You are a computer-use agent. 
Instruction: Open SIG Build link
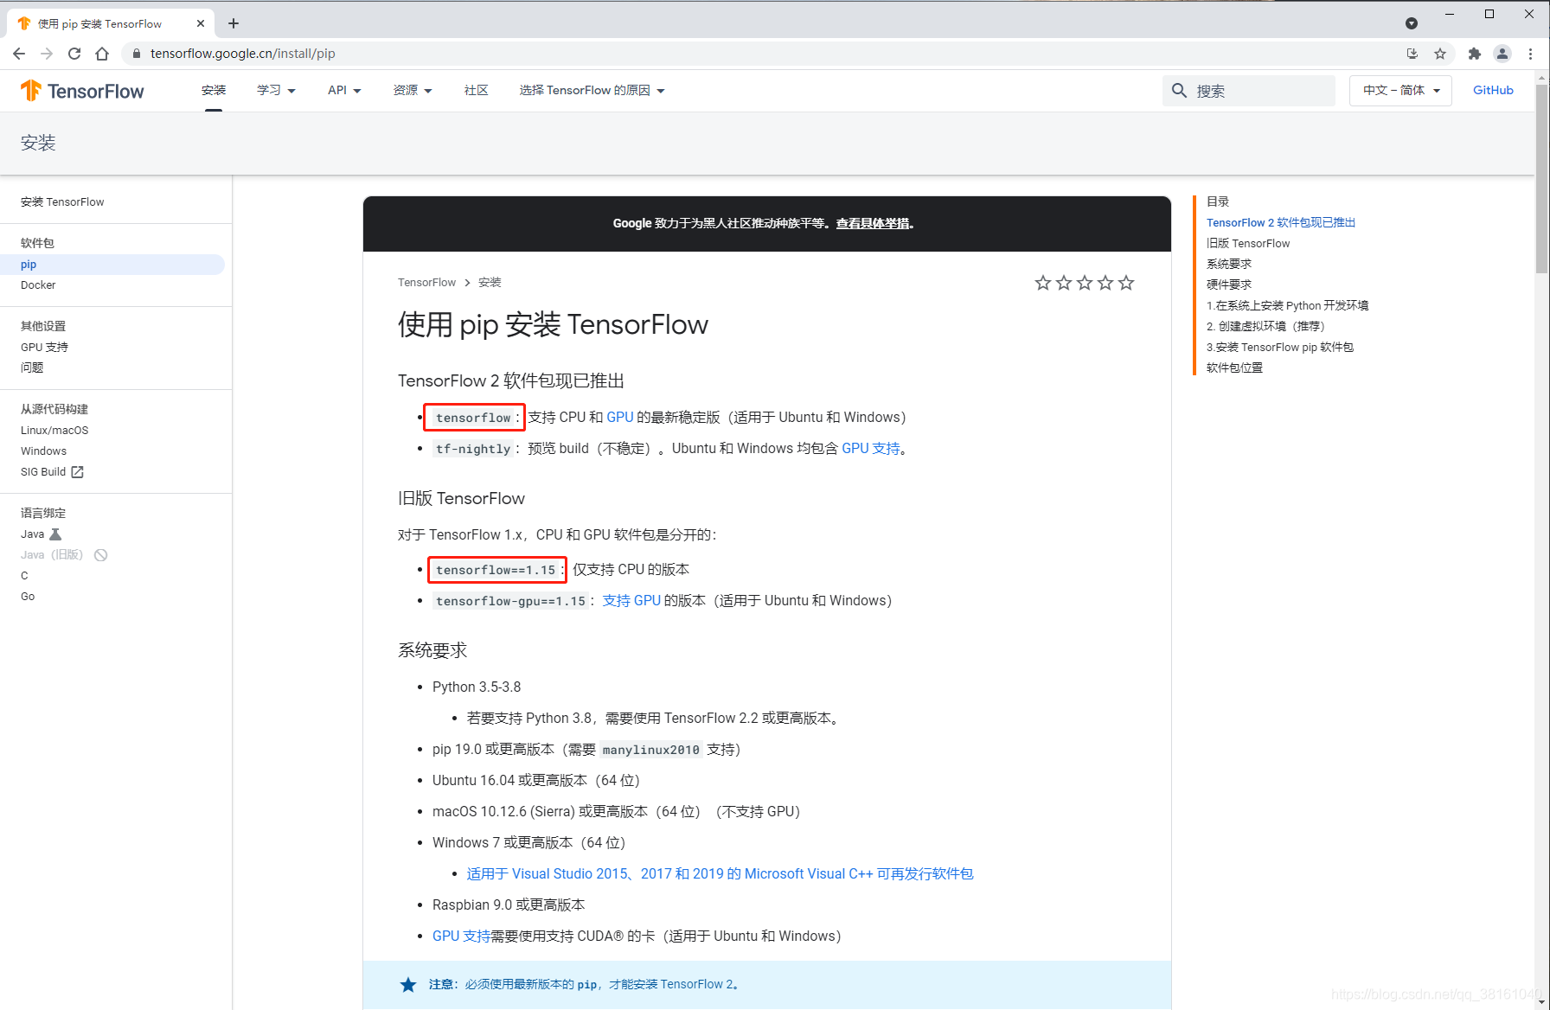click(x=43, y=471)
